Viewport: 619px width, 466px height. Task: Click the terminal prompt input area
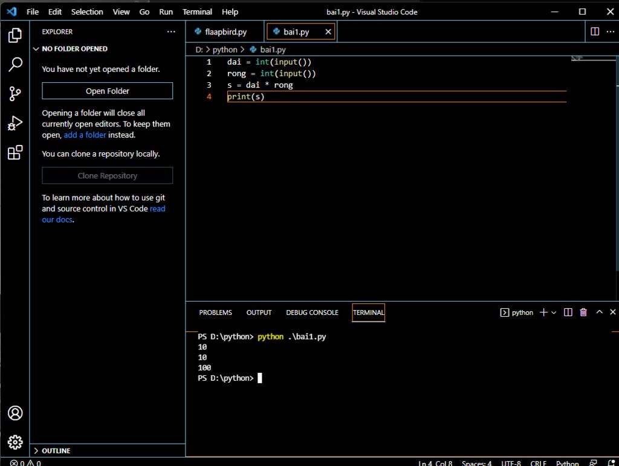259,378
